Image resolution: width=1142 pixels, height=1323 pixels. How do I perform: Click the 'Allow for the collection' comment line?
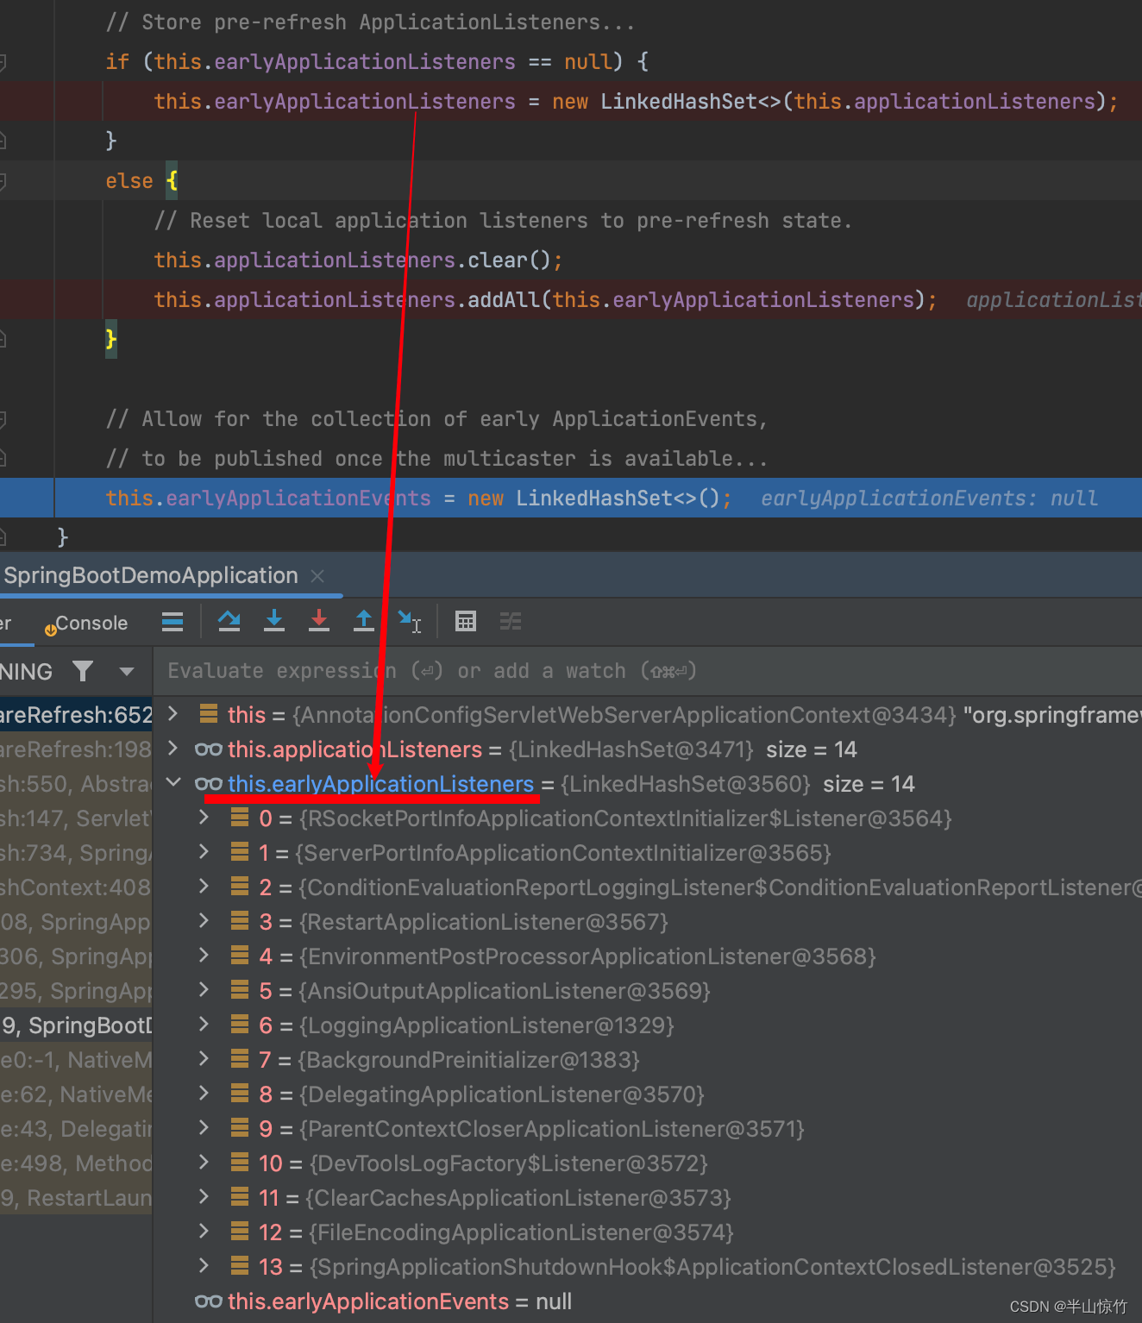coord(436,419)
